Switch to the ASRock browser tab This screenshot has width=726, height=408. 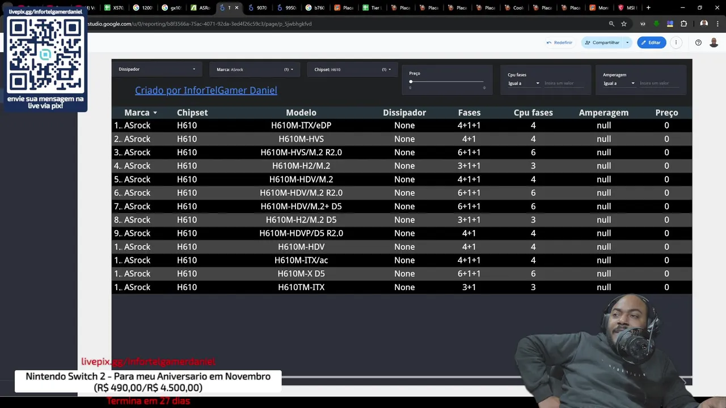(x=200, y=8)
